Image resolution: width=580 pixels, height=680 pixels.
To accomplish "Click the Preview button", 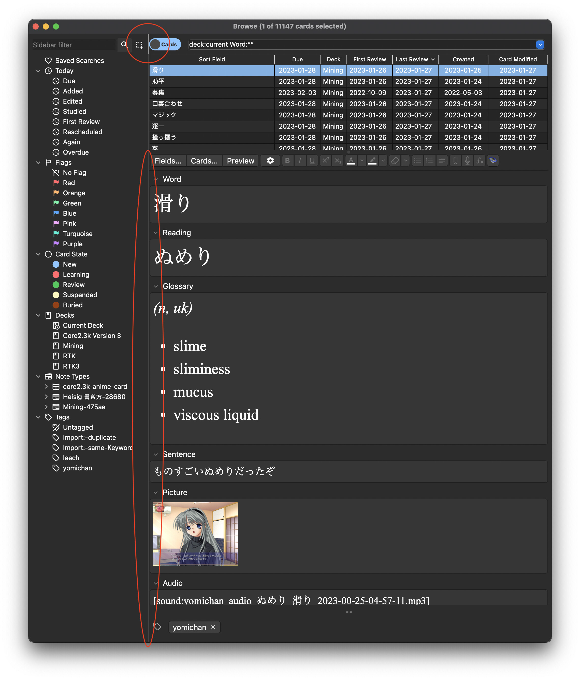I will click(240, 161).
